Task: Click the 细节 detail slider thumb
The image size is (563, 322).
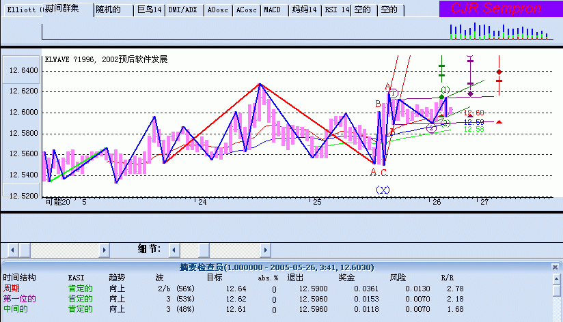Action: [204, 250]
